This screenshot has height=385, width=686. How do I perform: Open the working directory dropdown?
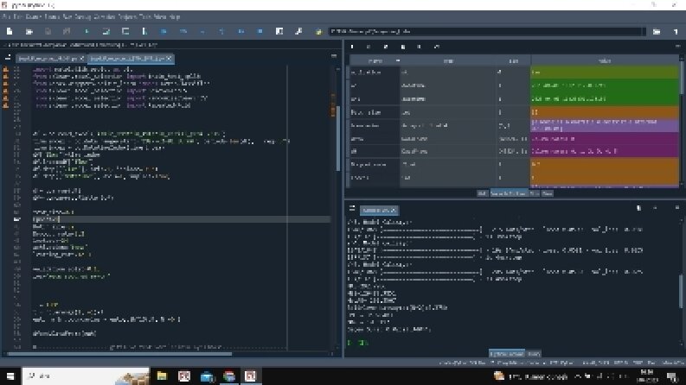point(644,31)
